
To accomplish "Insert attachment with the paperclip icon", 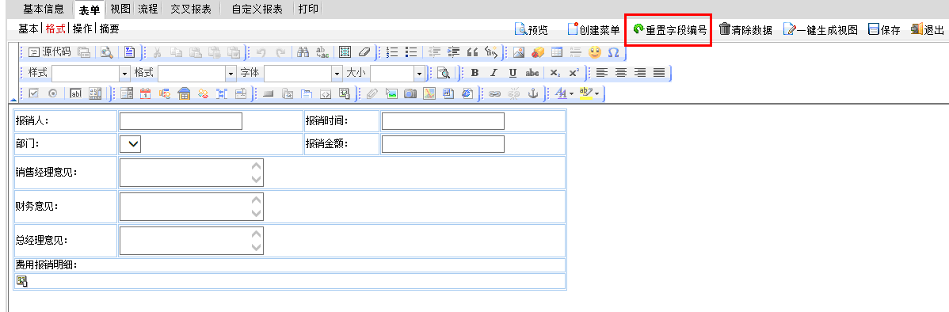I will 373,93.
